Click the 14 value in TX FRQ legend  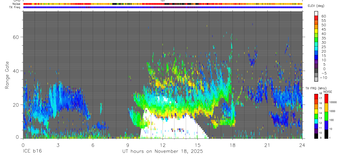click(x=320, y=113)
